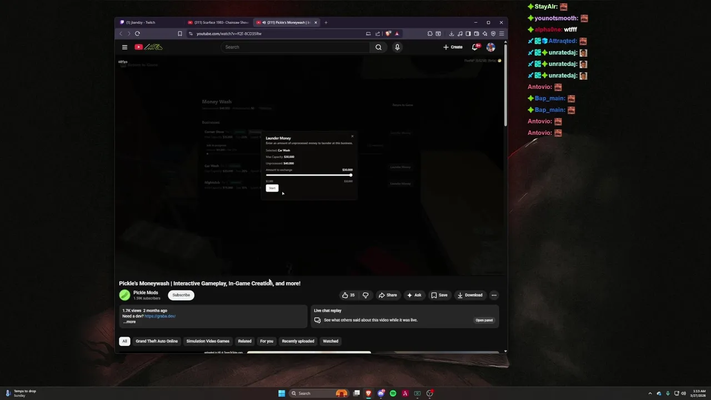Open a new browser tab
Image resolution: width=711 pixels, height=400 pixels.
(326, 23)
